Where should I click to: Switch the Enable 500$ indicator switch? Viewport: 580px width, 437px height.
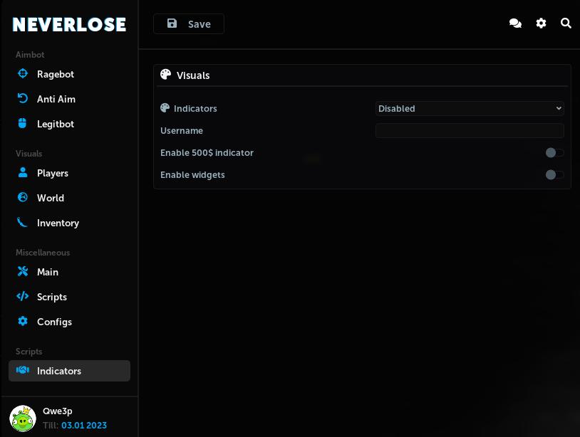click(554, 153)
